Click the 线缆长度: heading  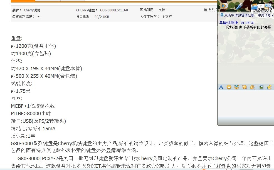tap(22, 83)
